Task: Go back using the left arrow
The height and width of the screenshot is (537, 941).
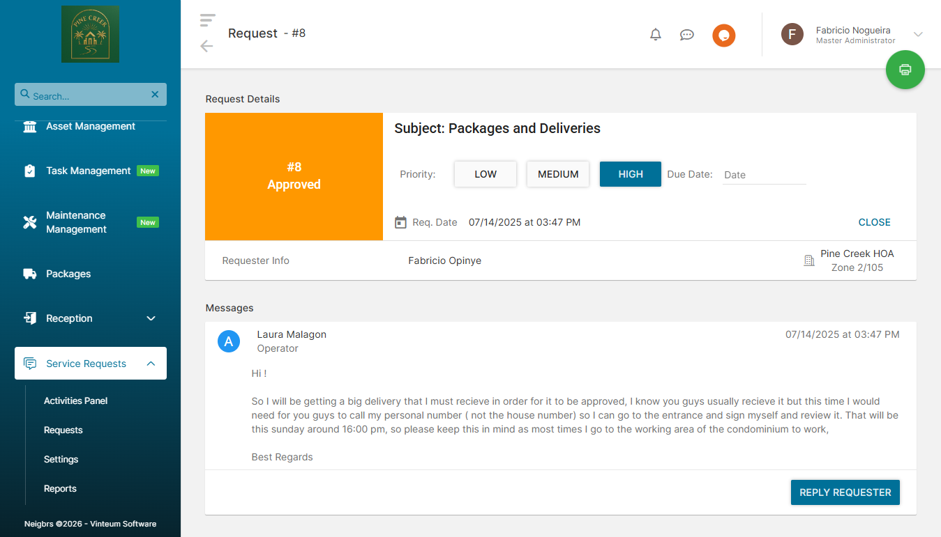Action: [206, 46]
